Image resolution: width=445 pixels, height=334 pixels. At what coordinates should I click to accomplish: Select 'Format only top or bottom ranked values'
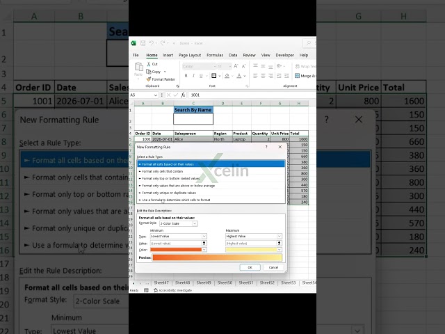click(211, 179)
